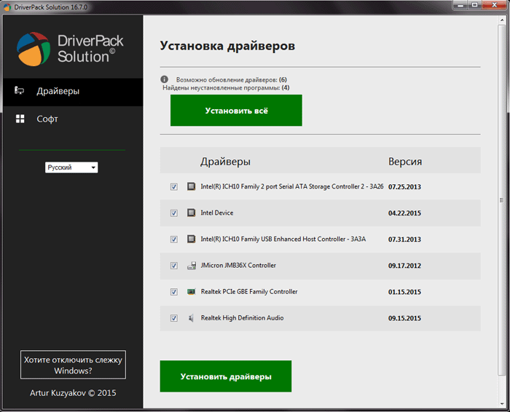Click Возможно обновление драйверов: (6) text

coord(232,79)
